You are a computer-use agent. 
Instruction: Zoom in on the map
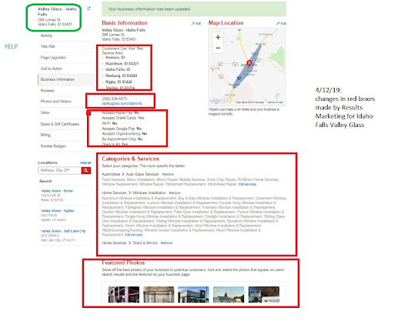click(218, 38)
